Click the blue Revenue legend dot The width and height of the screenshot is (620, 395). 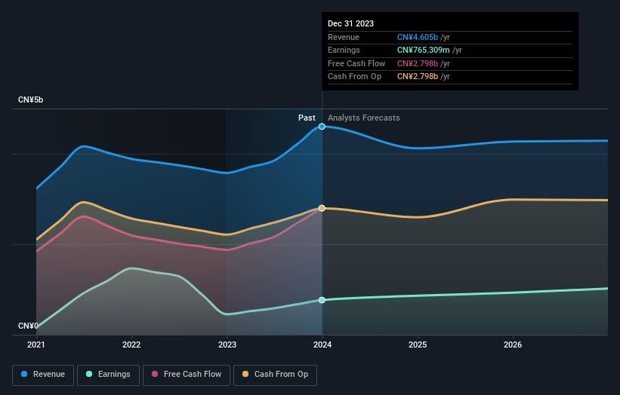click(24, 374)
